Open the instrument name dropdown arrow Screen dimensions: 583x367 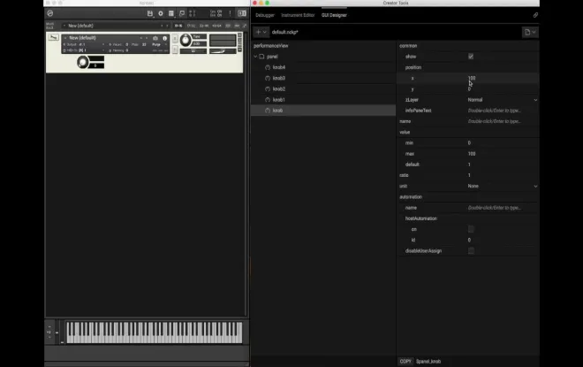tap(65, 38)
